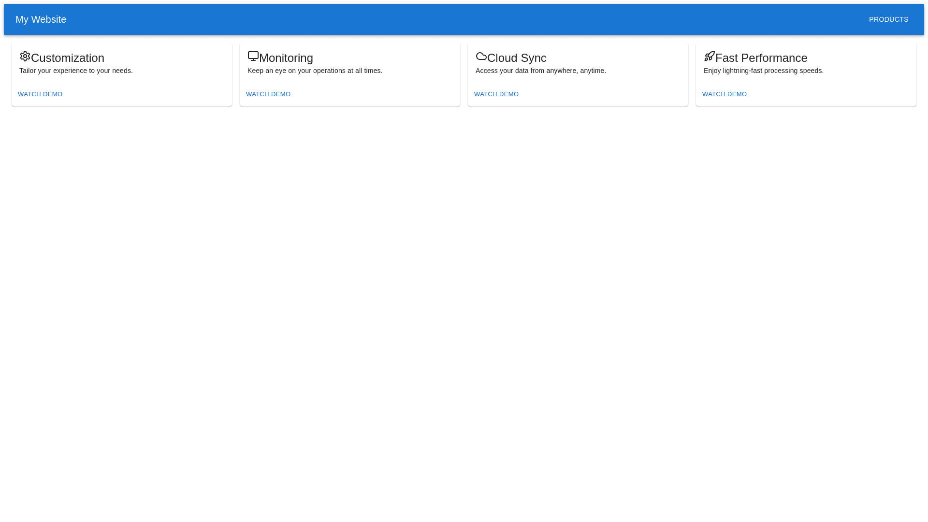
Task: Select the Monitoring card heading
Action: click(286, 58)
